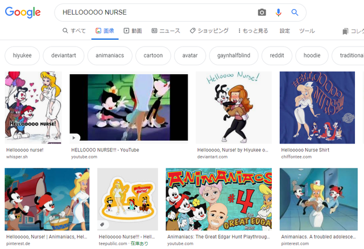Select the hiyukee filter chip
Screen dimensions: 364x249
[22, 56]
